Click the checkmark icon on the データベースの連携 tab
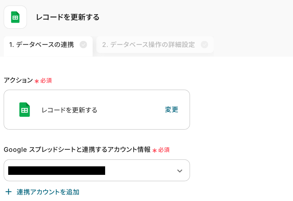The height and width of the screenshot is (201, 293). 83,45
